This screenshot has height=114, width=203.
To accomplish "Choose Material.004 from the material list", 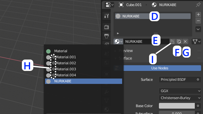I will point(83,75).
